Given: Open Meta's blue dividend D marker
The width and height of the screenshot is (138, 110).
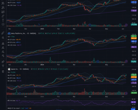Looking at the screenshot, I should coord(97,61).
